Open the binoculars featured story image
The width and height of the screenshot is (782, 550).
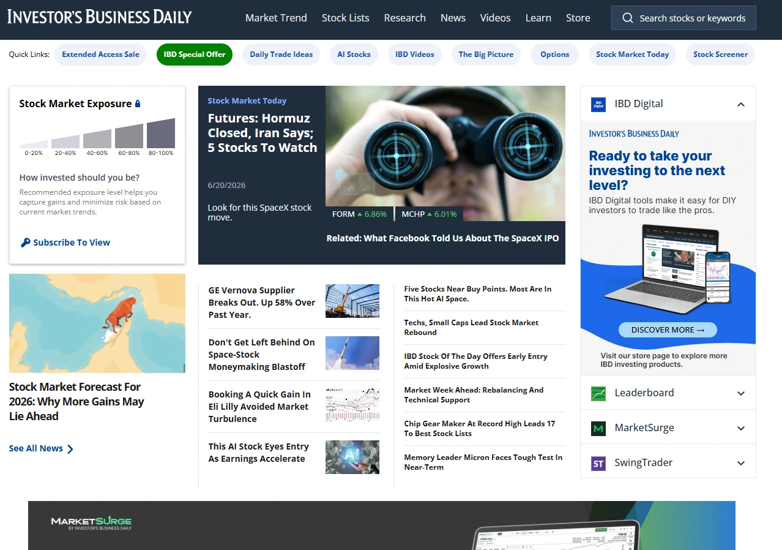pyautogui.click(x=445, y=153)
